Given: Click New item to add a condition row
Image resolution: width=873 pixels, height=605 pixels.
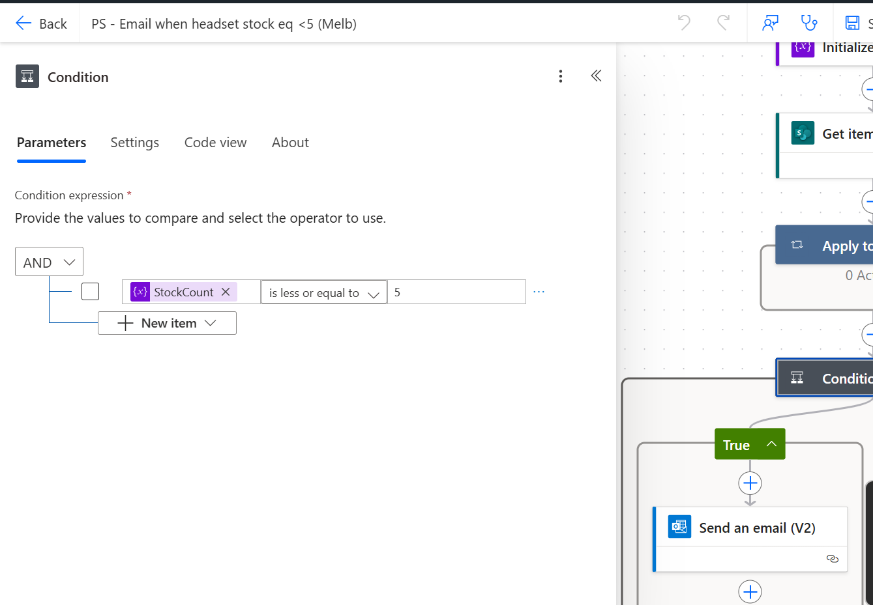Looking at the screenshot, I should [x=167, y=323].
